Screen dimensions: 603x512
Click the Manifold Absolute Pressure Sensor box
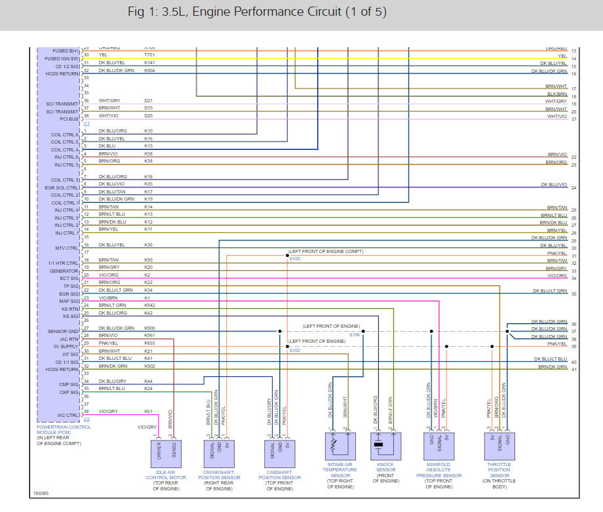click(x=438, y=446)
